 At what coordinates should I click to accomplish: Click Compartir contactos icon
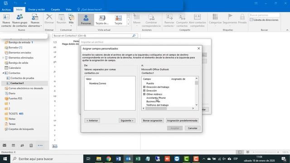point(182,17)
